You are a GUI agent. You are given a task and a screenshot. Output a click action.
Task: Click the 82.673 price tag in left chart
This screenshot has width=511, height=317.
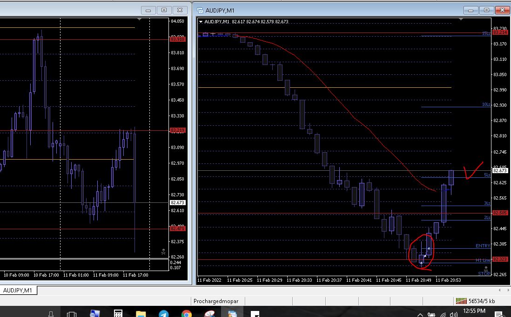coord(178,202)
